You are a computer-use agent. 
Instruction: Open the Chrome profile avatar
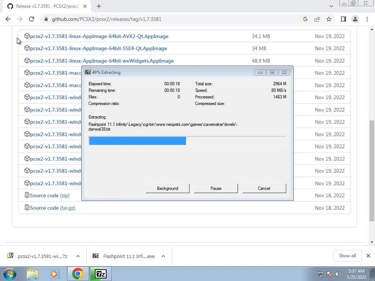point(355,19)
